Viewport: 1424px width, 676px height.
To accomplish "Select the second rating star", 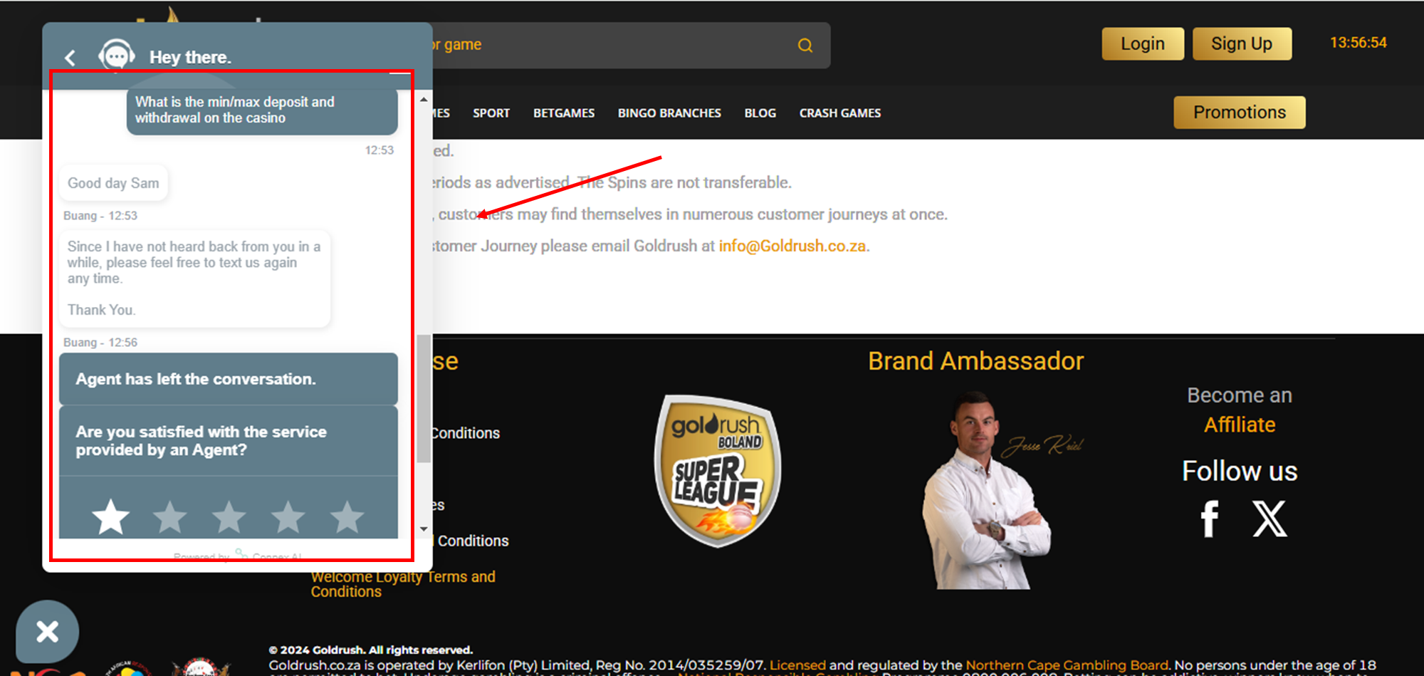I will pyautogui.click(x=170, y=516).
